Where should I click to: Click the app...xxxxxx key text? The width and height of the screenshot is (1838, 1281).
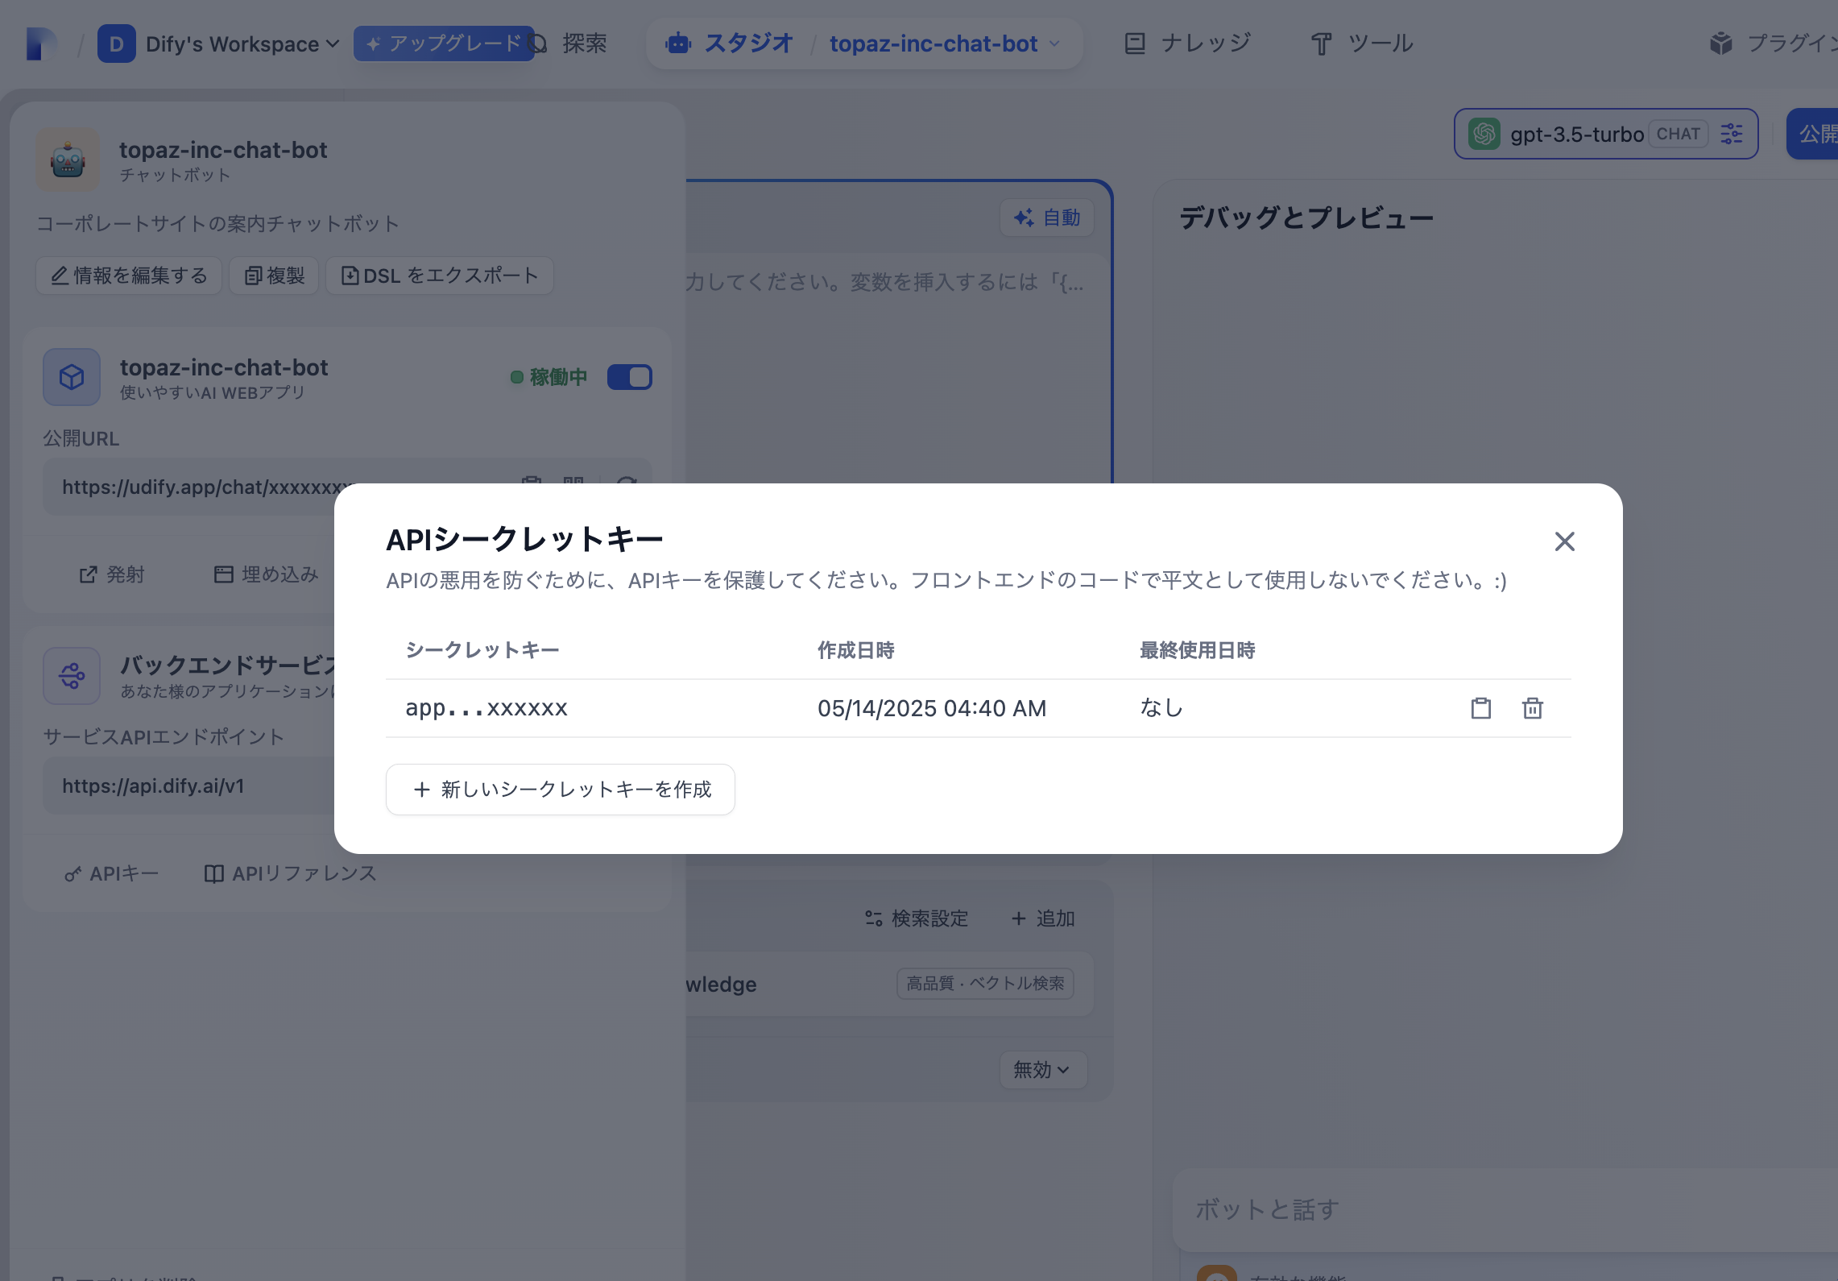(486, 708)
